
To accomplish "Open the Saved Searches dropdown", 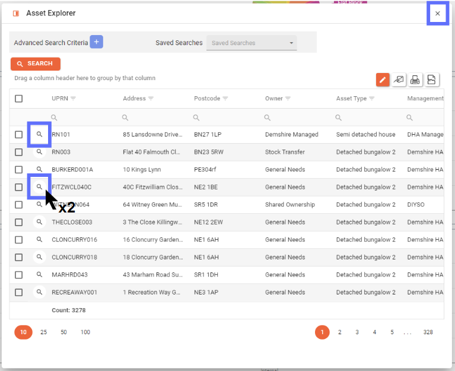I will pyautogui.click(x=252, y=43).
